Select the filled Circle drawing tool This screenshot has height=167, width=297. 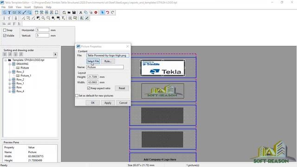click(53, 18)
